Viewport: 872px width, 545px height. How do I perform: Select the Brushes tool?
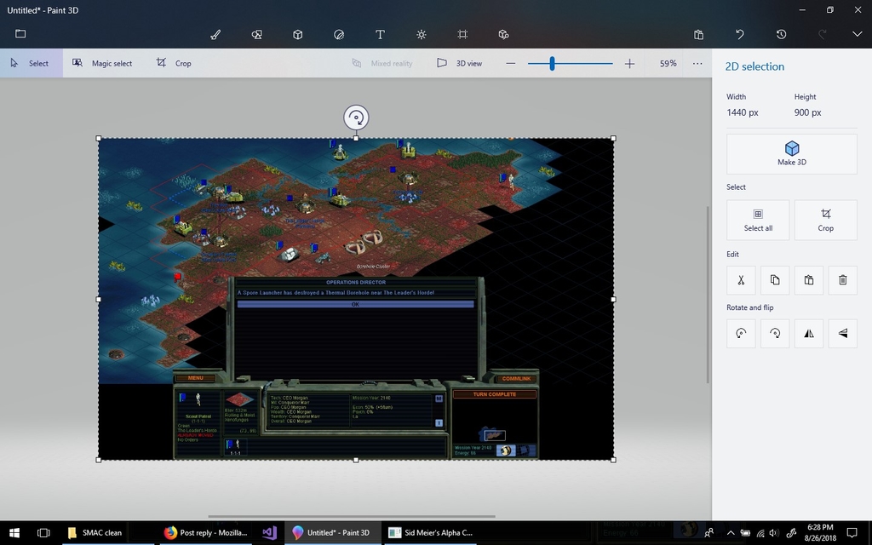215,34
